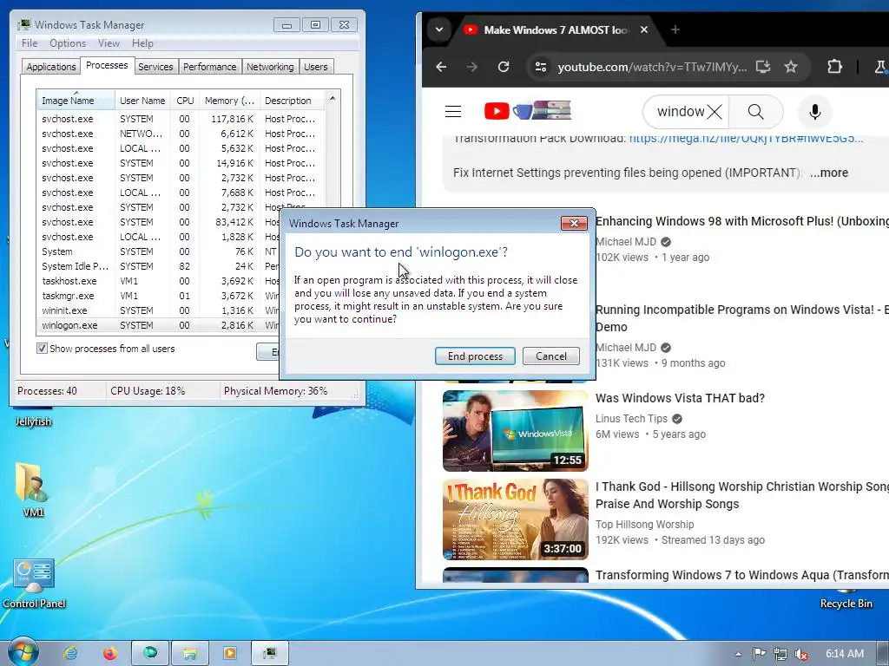This screenshot has height=666, width=889.
Task: Open the site information icon in address bar
Action: 541,67
